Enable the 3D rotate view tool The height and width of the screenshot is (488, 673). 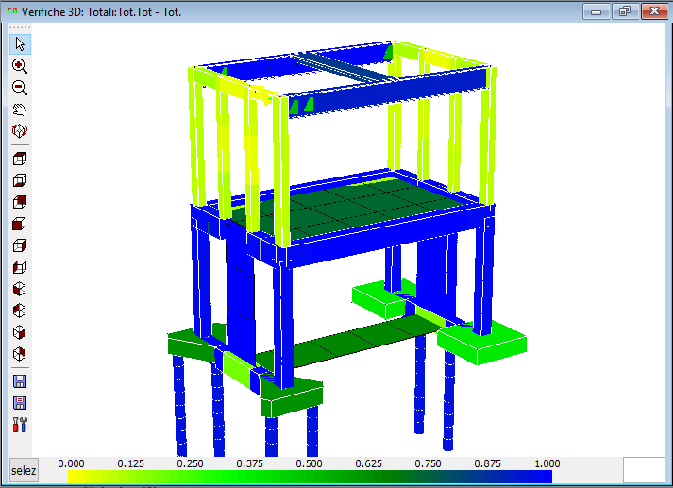click(x=20, y=131)
